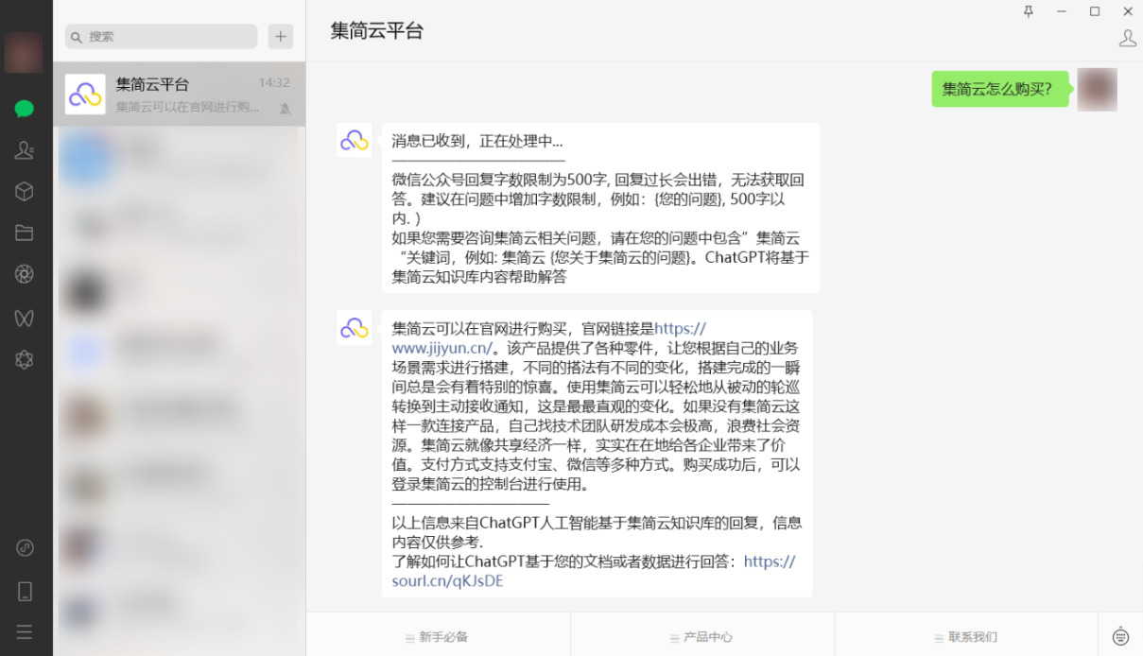Open the flower-shaped Search icon in the sidebar
Screen dimensions: 1143x656
[25, 359]
